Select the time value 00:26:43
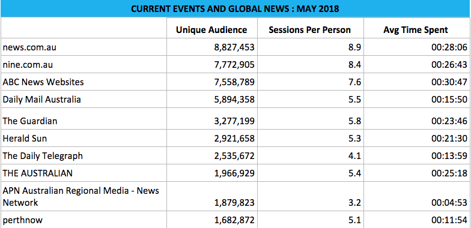471x228 pixels. pyautogui.click(x=449, y=65)
